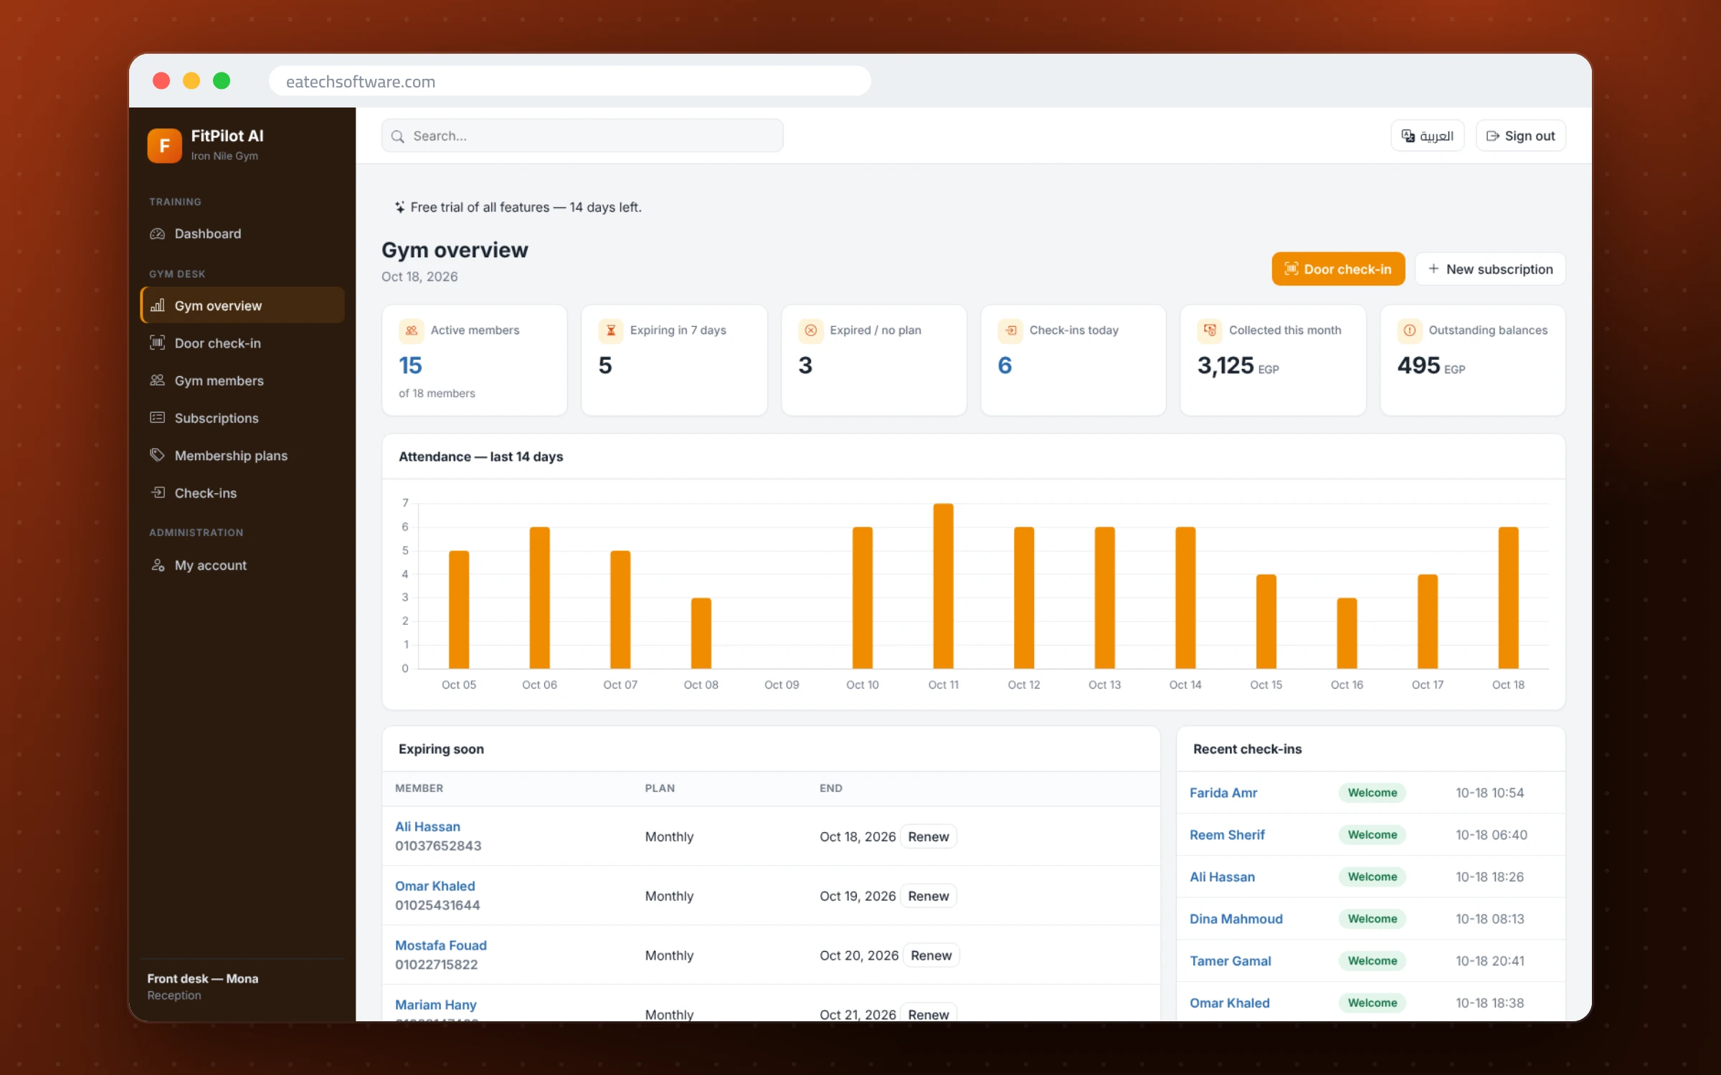
Task: Click the Membership plans tag icon
Action: (157, 455)
